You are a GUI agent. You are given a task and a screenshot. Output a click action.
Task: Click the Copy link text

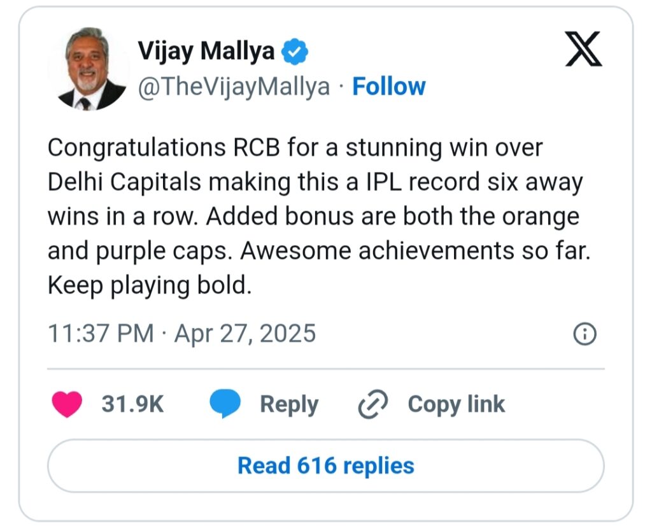click(x=457, y=405)
